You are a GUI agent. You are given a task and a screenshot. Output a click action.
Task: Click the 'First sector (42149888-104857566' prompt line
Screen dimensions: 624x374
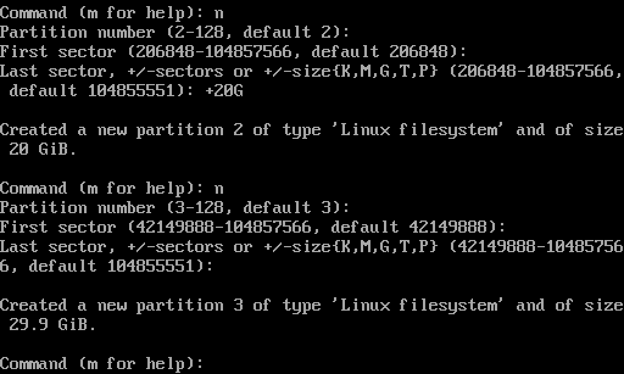(253, 227)
